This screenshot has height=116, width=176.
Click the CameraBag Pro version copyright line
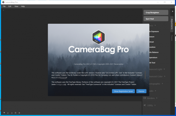tap(99, 64)
